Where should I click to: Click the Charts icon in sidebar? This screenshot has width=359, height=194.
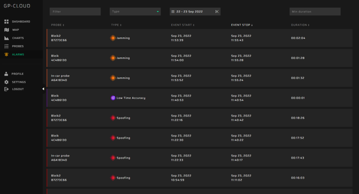(6, 38)
